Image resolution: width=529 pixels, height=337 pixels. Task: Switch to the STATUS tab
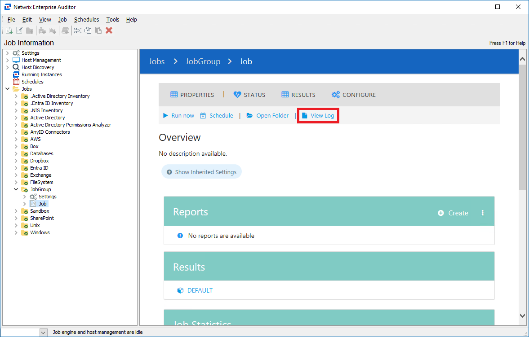[249, 95]
